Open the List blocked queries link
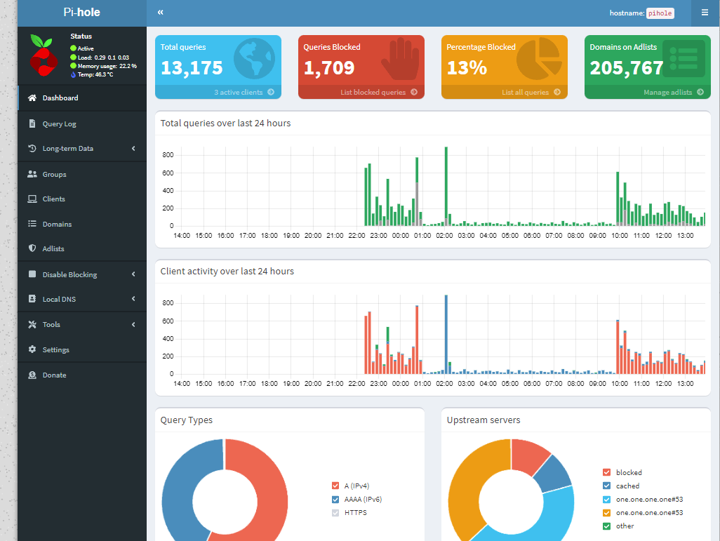 378,92
